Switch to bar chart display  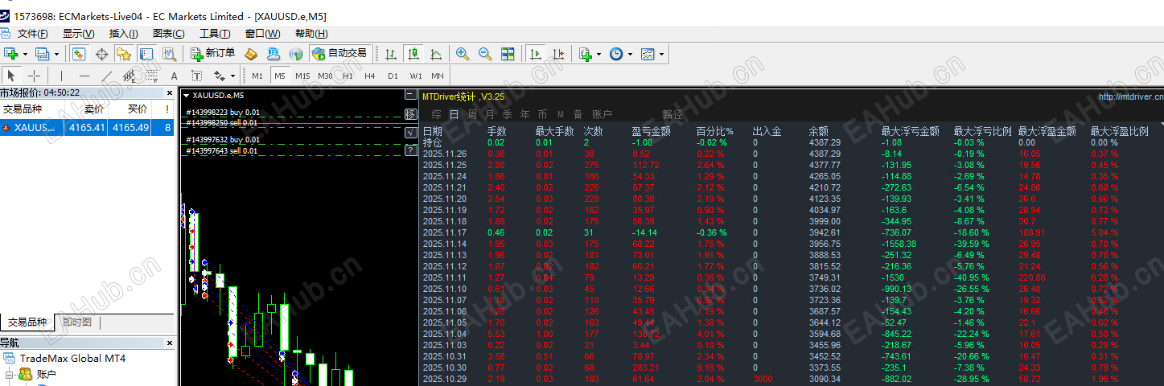tap(391, 54)
